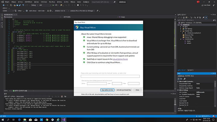Open the visual micro forum link
This screenshot has width=217, height=122.
120,59
